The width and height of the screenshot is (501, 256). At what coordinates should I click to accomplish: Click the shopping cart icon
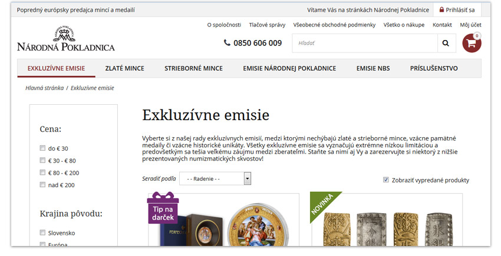(472, 43)
